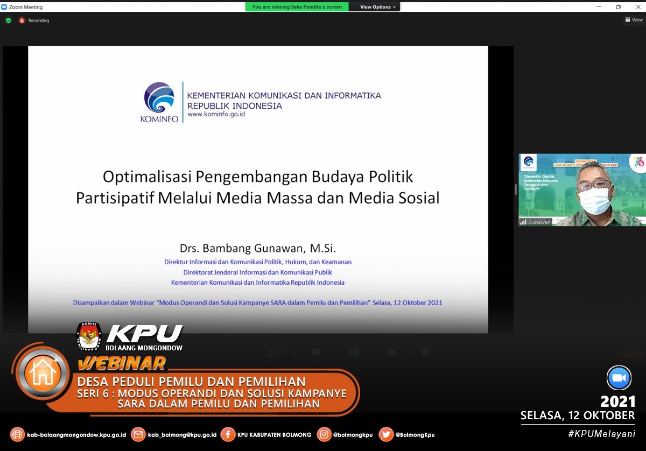This screenshot has width=646, height=451.
Task: Open the View Options dropdown
Action: tap(377, 7)
